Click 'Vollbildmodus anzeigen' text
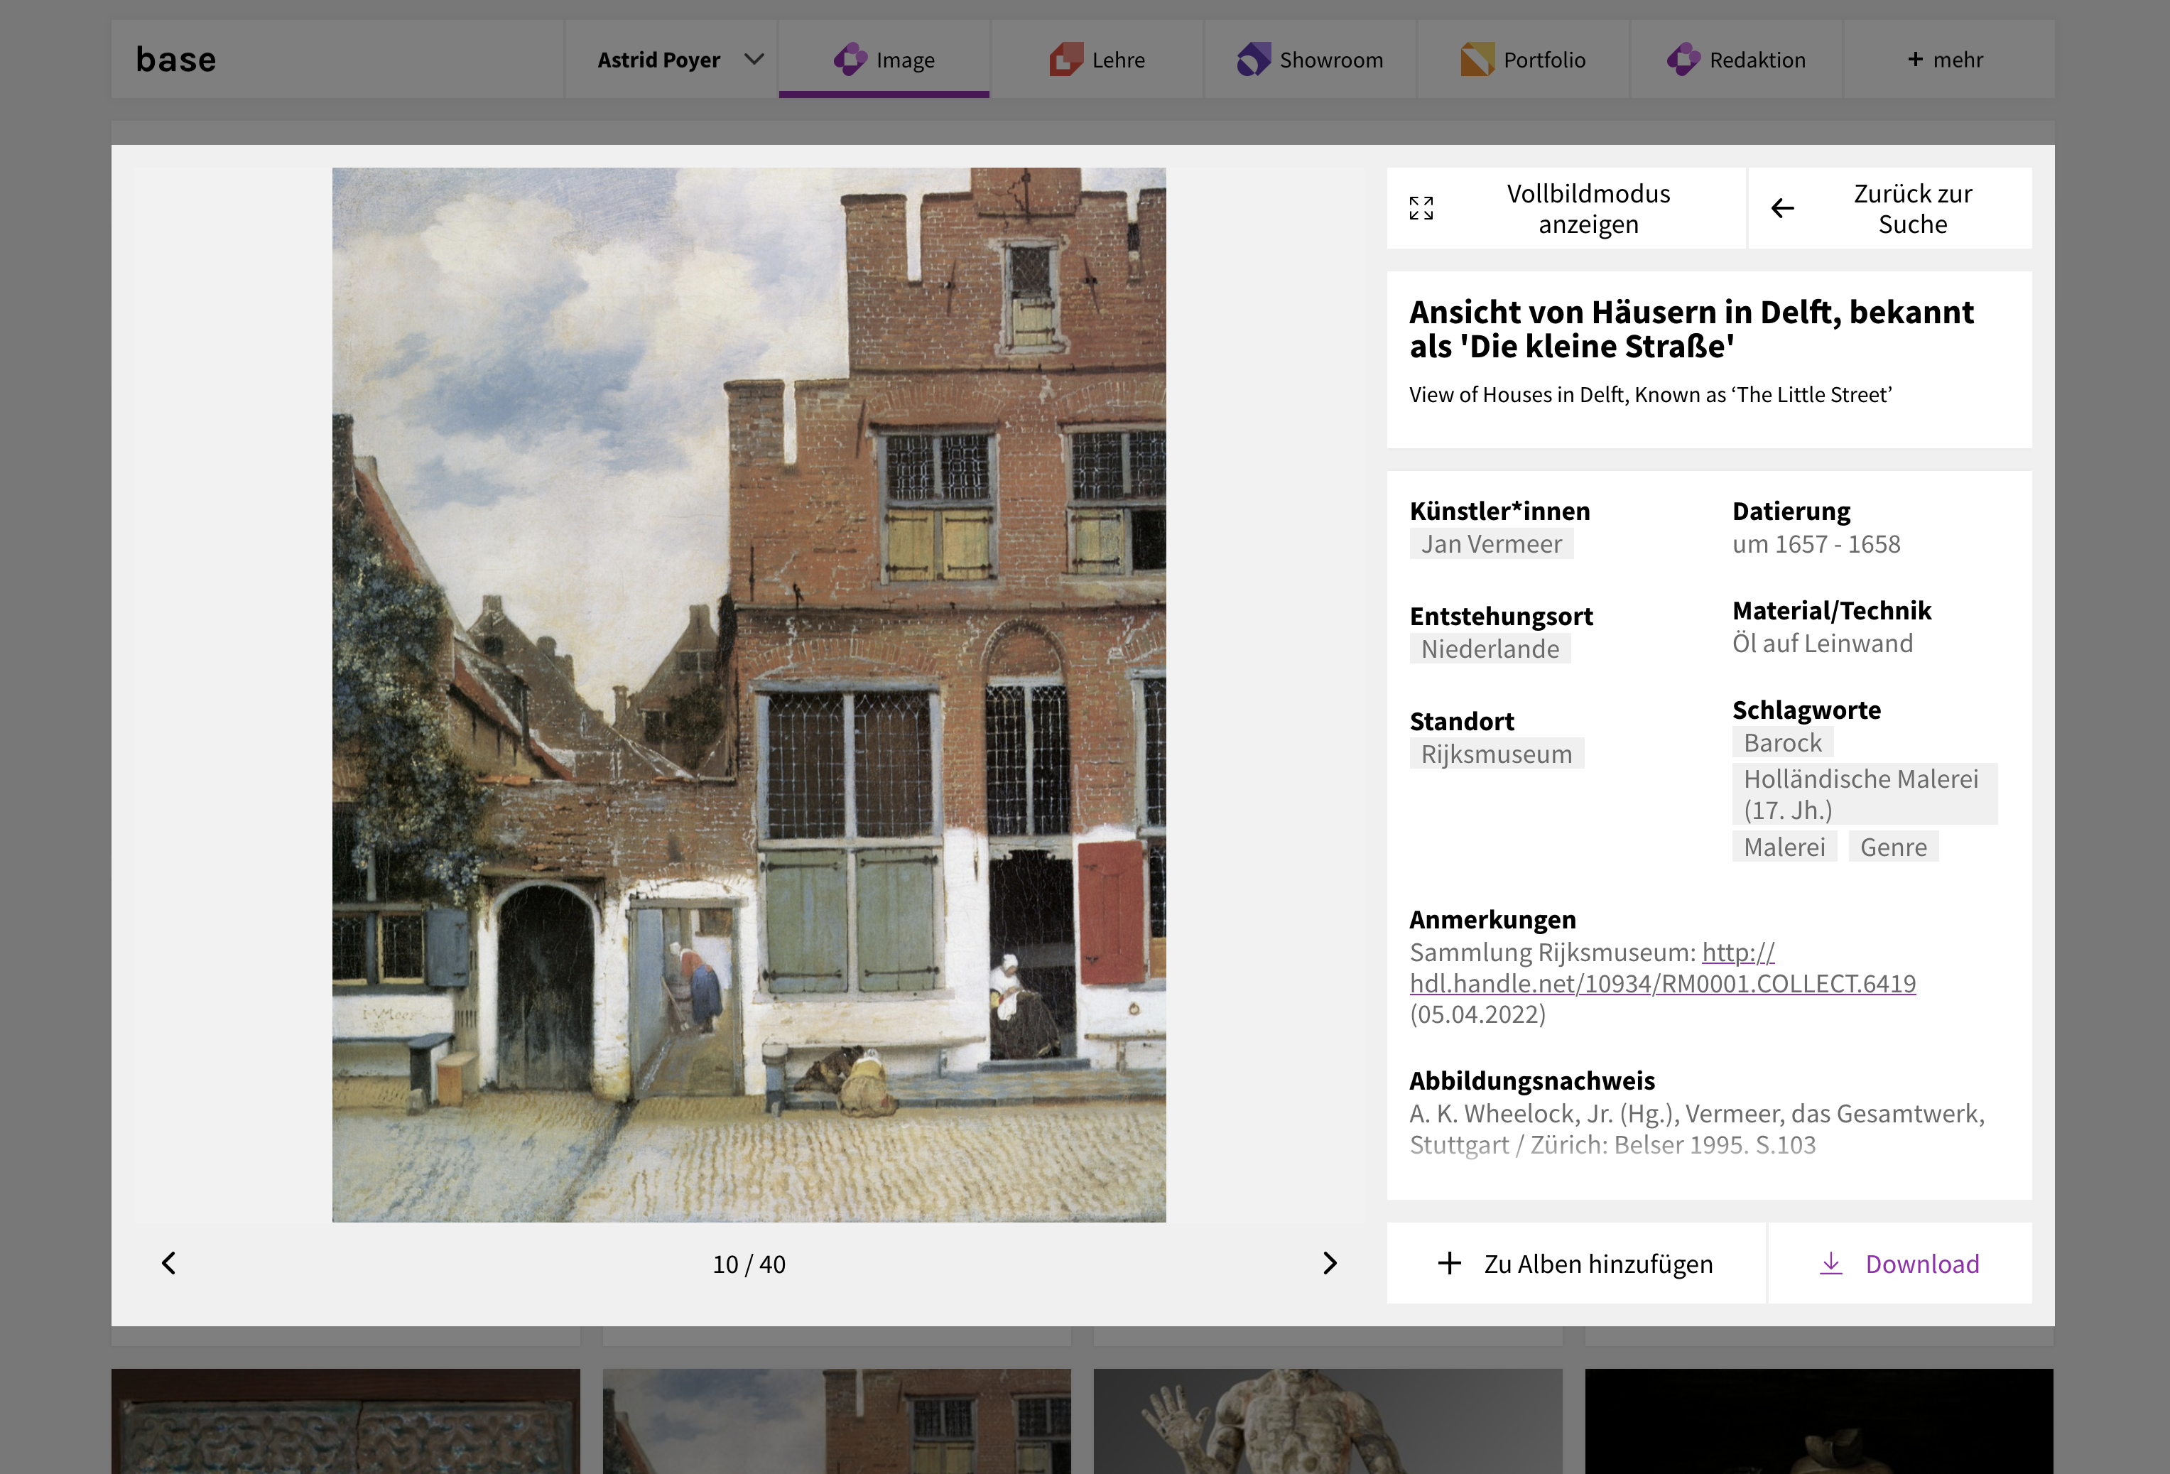 [1588, 210]
